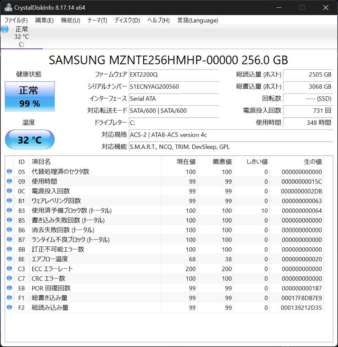Viewport: 338px width, 347px height.
Task: Click the indicator for ウェアレベリング回数 attribute
Action: click(x=9, y=201)
